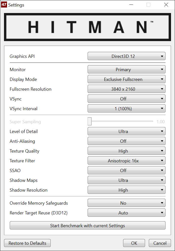This screenshot has height=251, width=175.
Task: Open the Shadow Resolution dropdown
Action: 126,190
